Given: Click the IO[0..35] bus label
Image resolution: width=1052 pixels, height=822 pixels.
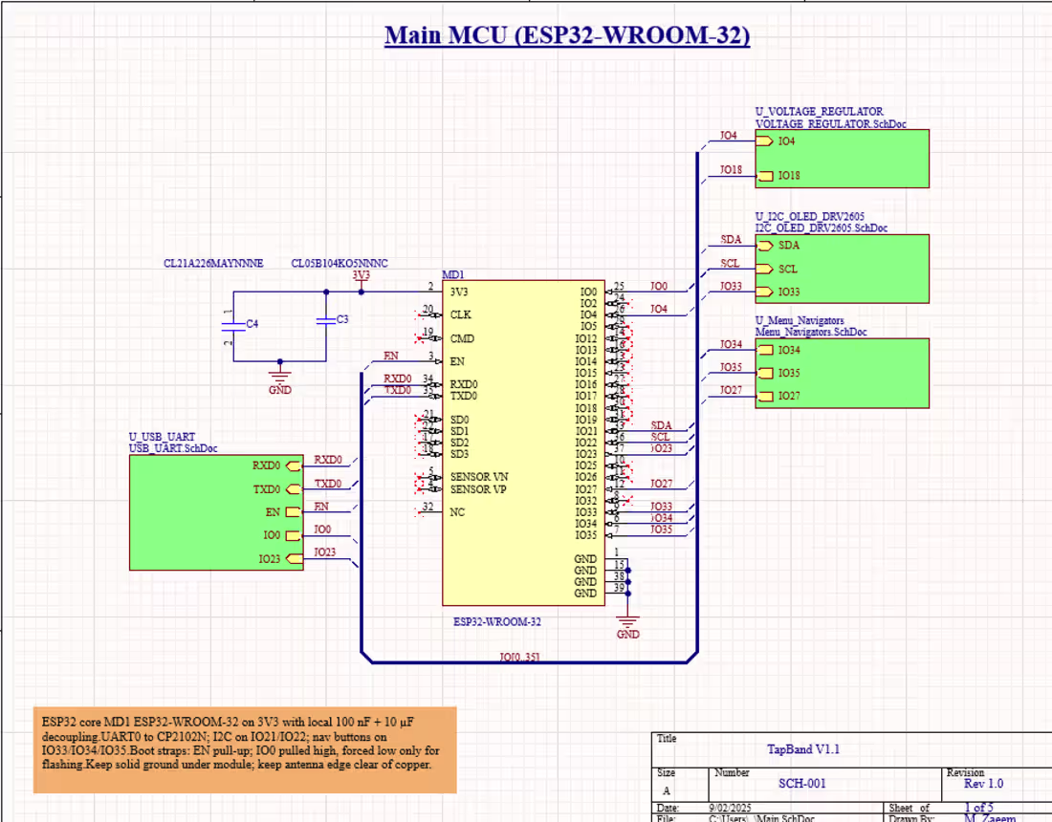Looking at the screenshot, I should point(519,657).
